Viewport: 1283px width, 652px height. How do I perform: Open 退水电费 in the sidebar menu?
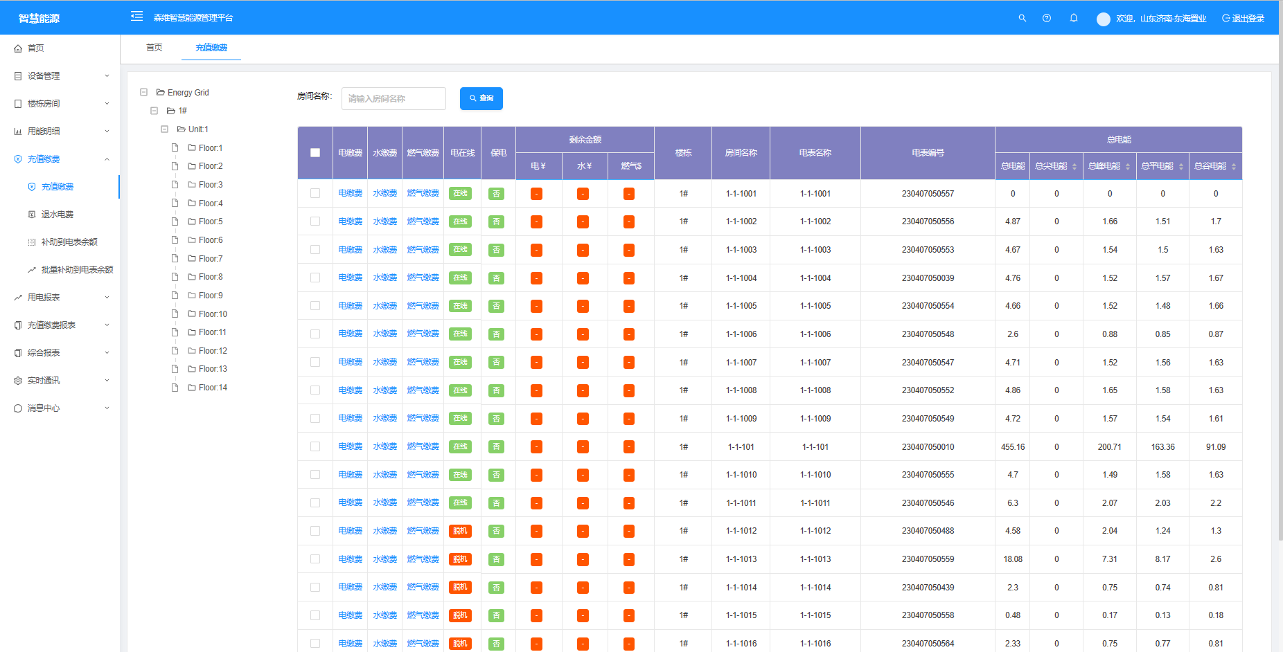tap(57, 215)
